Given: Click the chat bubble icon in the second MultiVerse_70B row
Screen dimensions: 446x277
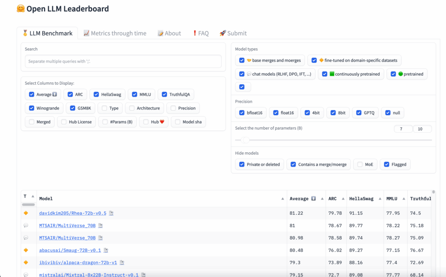Looking at the screenshot, I should (26, 238).
